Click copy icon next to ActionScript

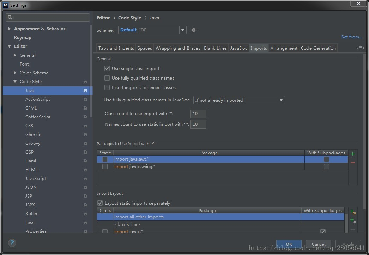coord(85,99)
